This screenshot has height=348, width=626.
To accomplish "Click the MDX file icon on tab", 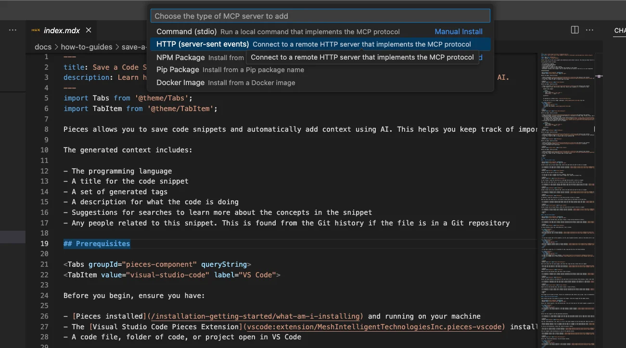I will click(x=36, y=30).
